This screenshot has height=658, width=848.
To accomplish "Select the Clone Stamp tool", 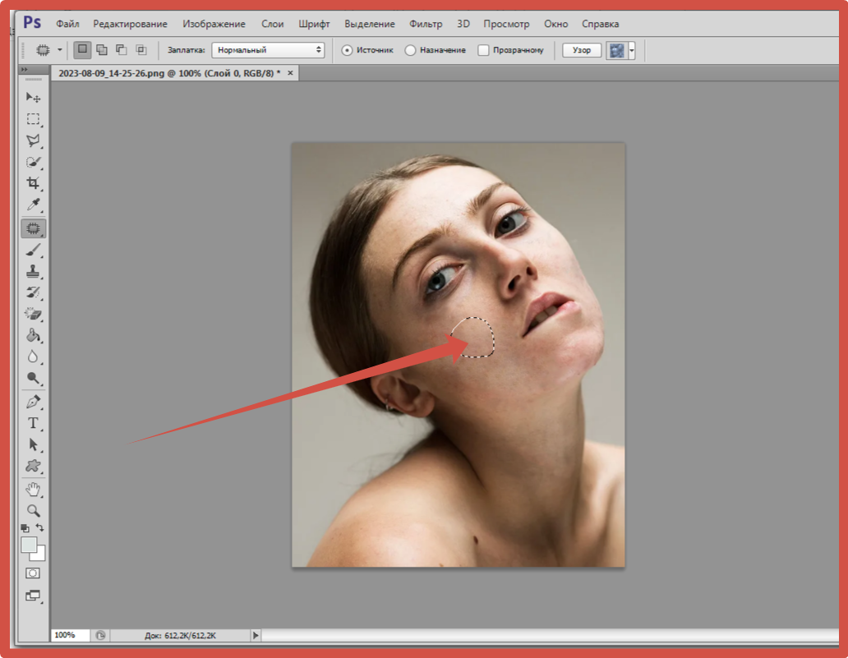I will [x=33, y=271].
